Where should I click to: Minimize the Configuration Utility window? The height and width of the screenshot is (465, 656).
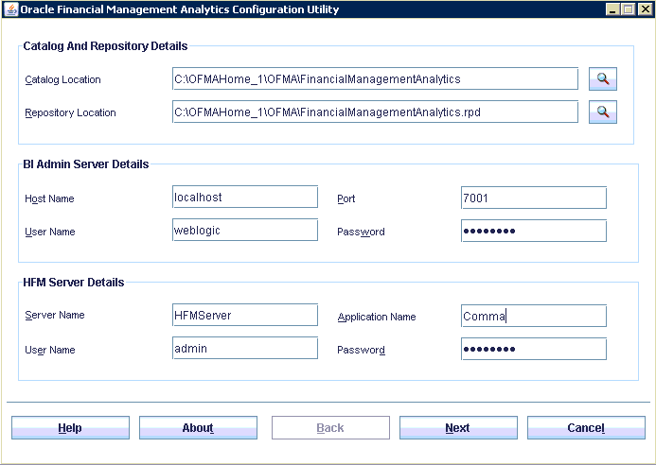point(612,9)
